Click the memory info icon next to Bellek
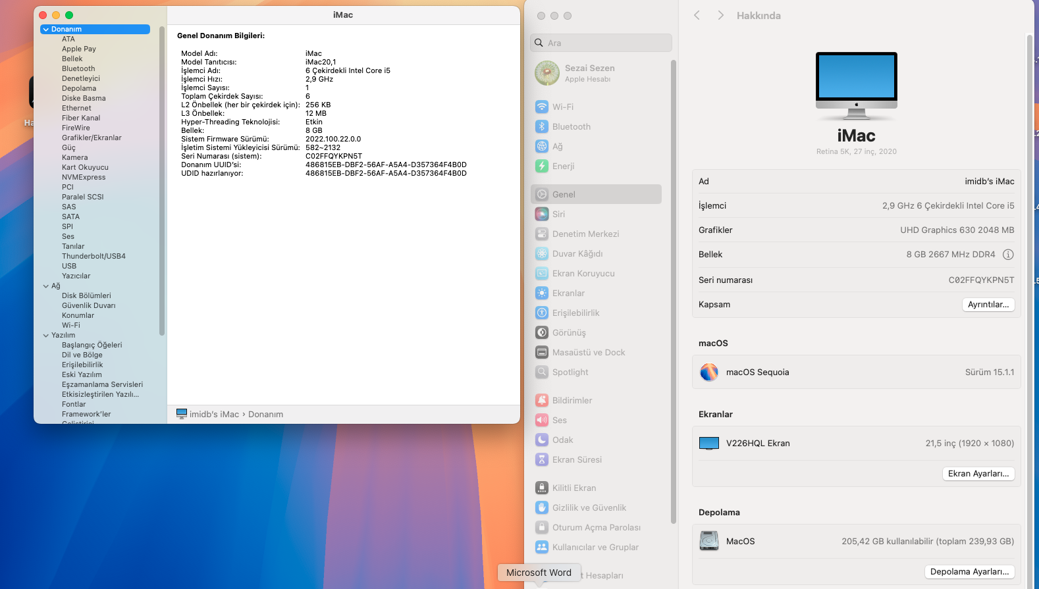This screenshot has height=589, width=1039. coord(1007,255)
